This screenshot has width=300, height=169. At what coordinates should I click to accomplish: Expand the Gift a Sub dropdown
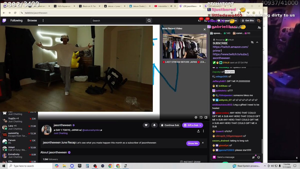coord(200,125)
